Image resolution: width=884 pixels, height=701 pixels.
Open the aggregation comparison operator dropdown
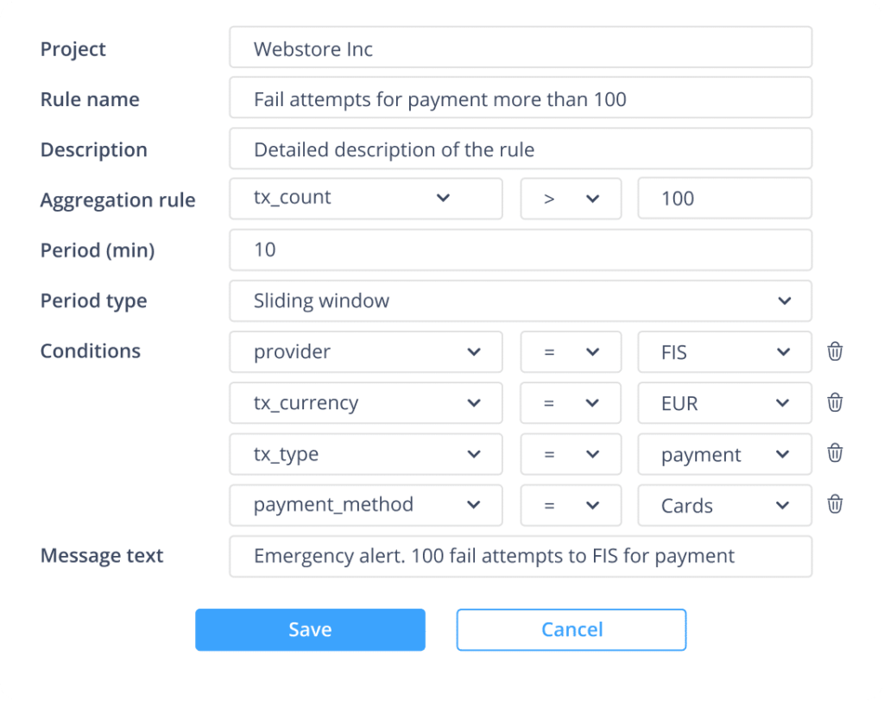coord(571,199)
